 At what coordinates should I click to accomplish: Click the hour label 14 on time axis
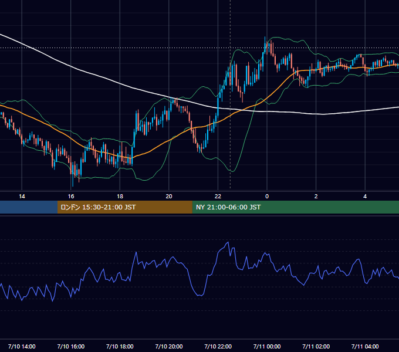(x=22, y=197)
